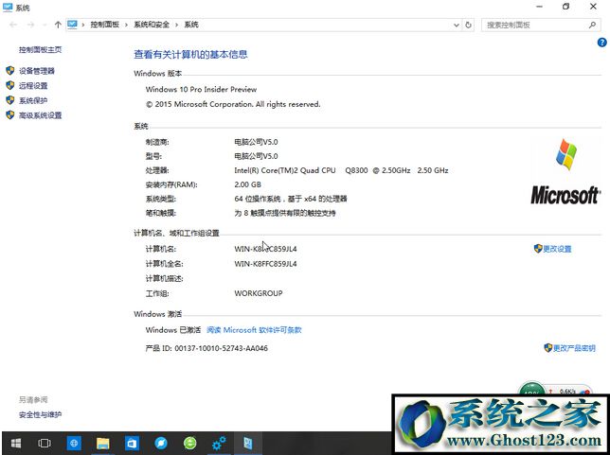Open System protection (系统保护) link

(x=33, y=100)
